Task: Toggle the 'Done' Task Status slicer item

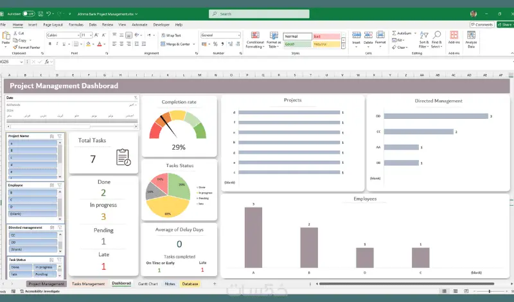Action: point(21,267)
